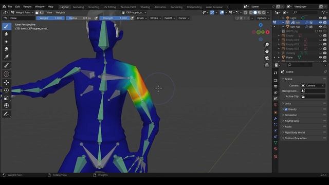Switch to the Shading workspace tab

(145, 7)
